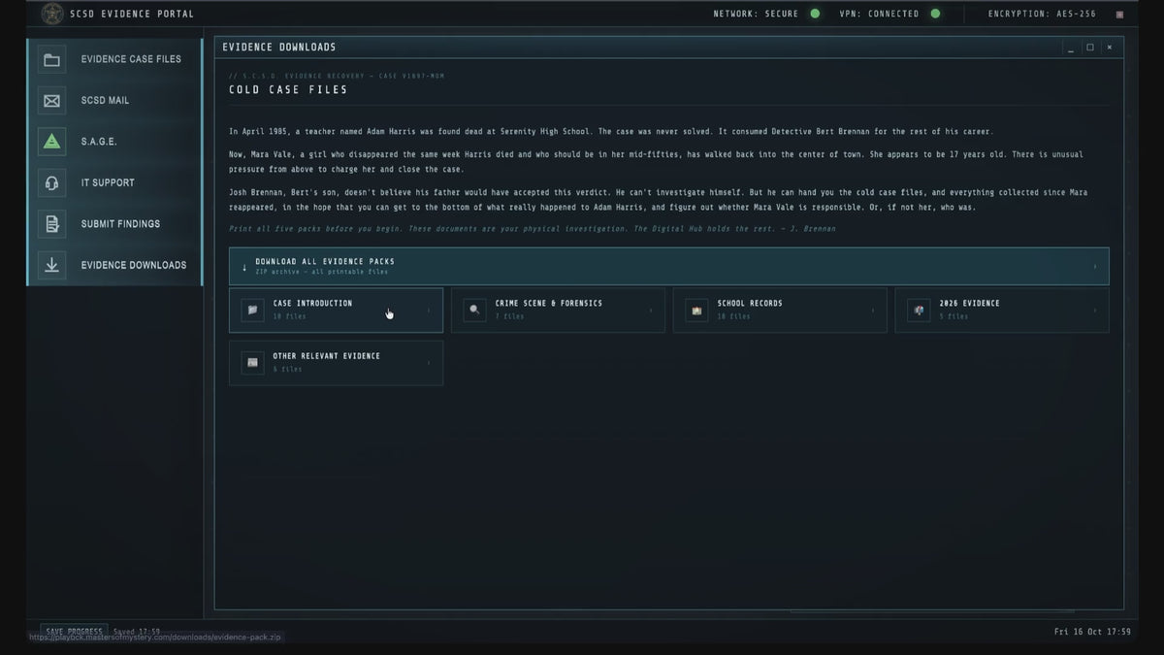
Task: Click the case ID line above Cold Case Files
Action: 337,76
